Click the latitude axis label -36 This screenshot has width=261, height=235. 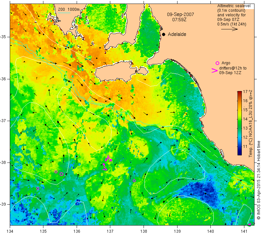pos(3,79)
